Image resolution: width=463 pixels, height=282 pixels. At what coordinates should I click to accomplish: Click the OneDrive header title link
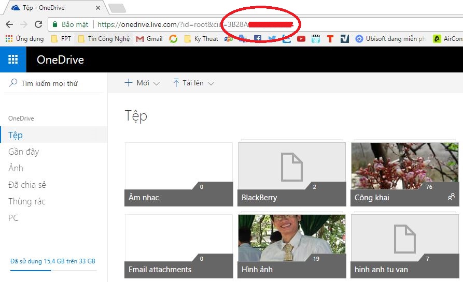click(x=60, y=60)
